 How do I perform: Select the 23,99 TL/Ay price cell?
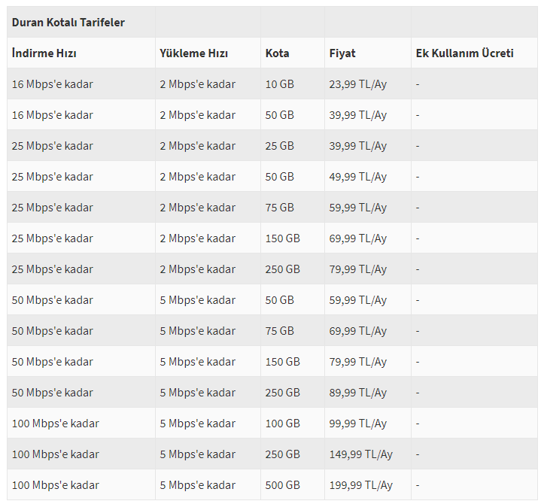click(358, 84)
